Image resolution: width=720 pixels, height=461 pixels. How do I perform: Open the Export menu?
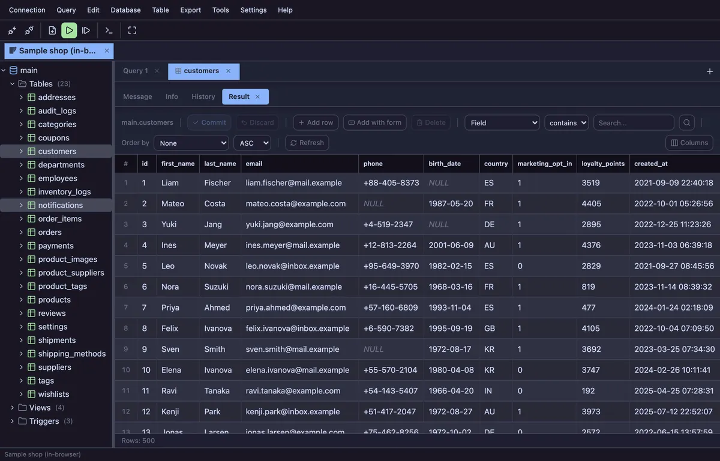(x=191, y=10)
